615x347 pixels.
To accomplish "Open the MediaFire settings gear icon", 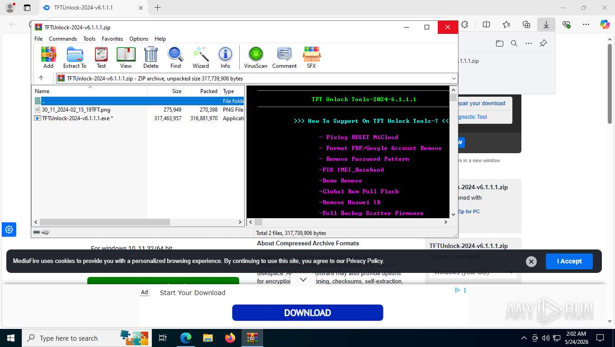I will click(9, 230).
